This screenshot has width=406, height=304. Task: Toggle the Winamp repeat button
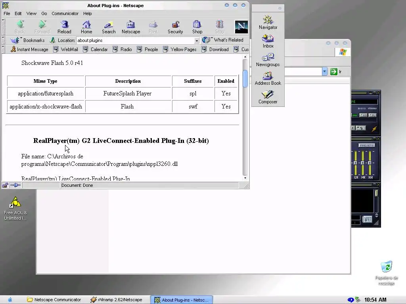[361, 128]
